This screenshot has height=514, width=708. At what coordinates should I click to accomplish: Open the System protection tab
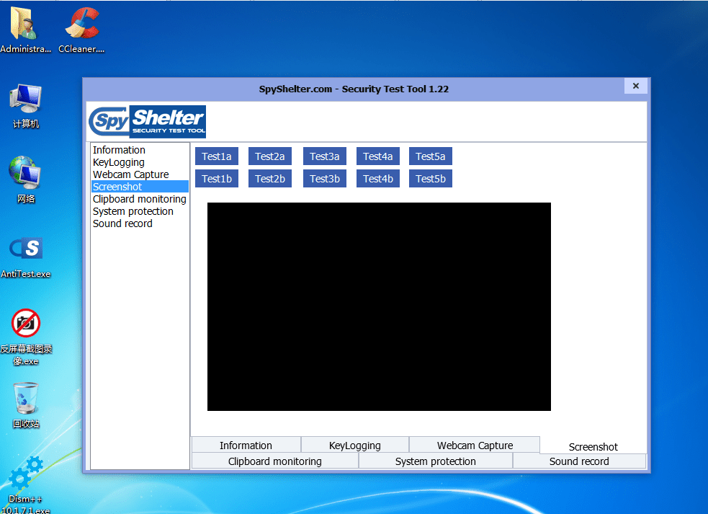pos(435,461)
